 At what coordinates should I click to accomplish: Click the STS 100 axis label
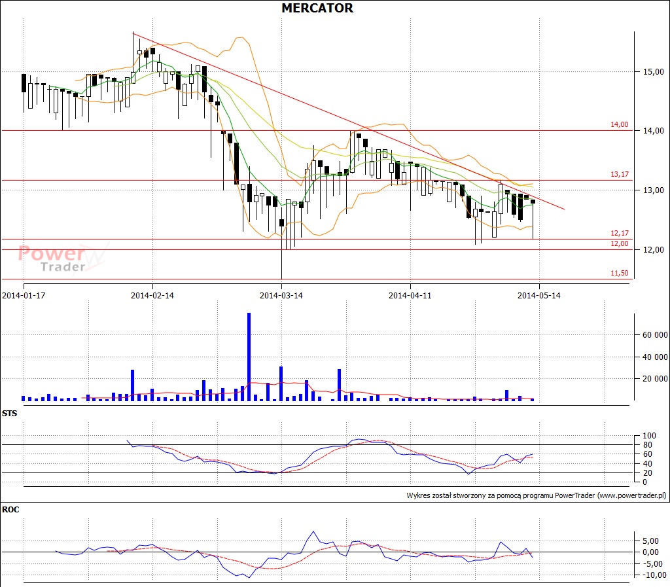click(x=649, y=436)
